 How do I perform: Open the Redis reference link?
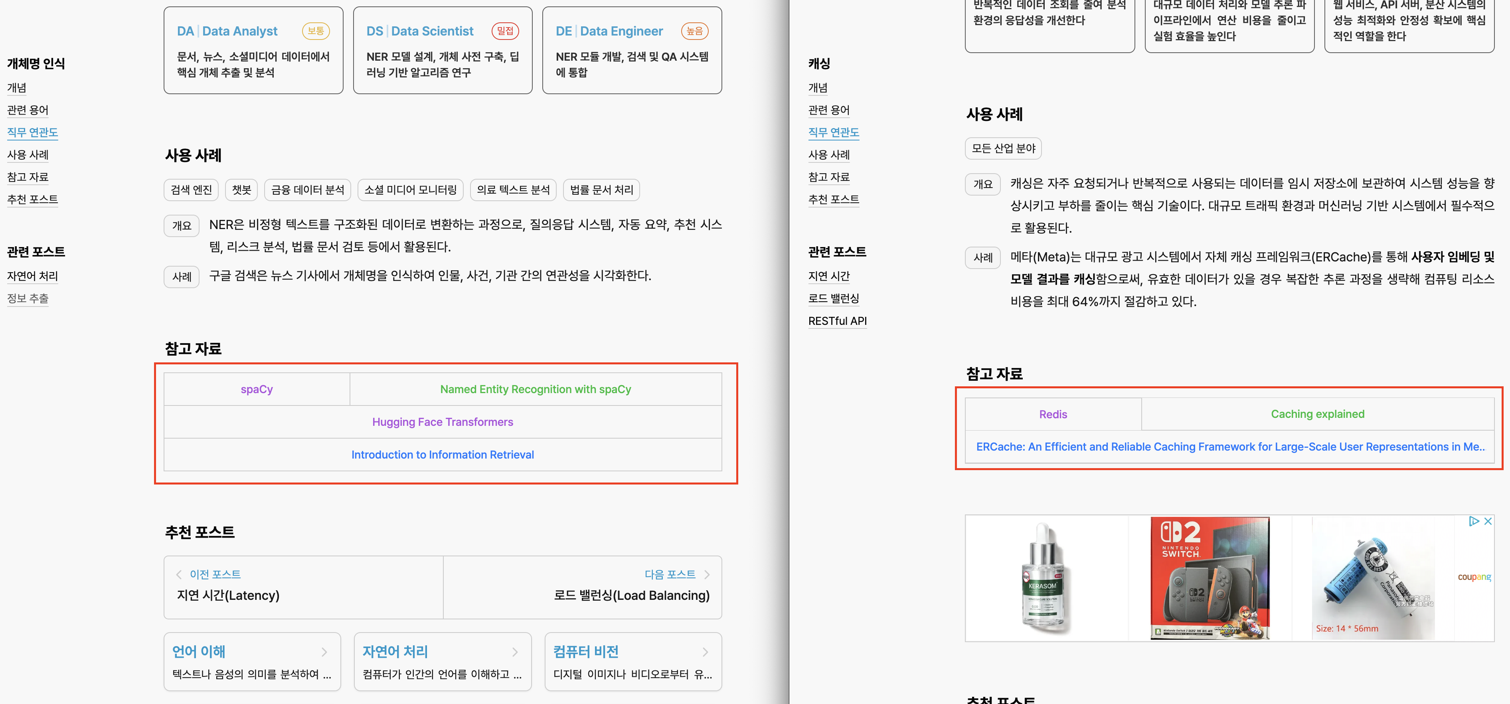[x=1053, y=414]
